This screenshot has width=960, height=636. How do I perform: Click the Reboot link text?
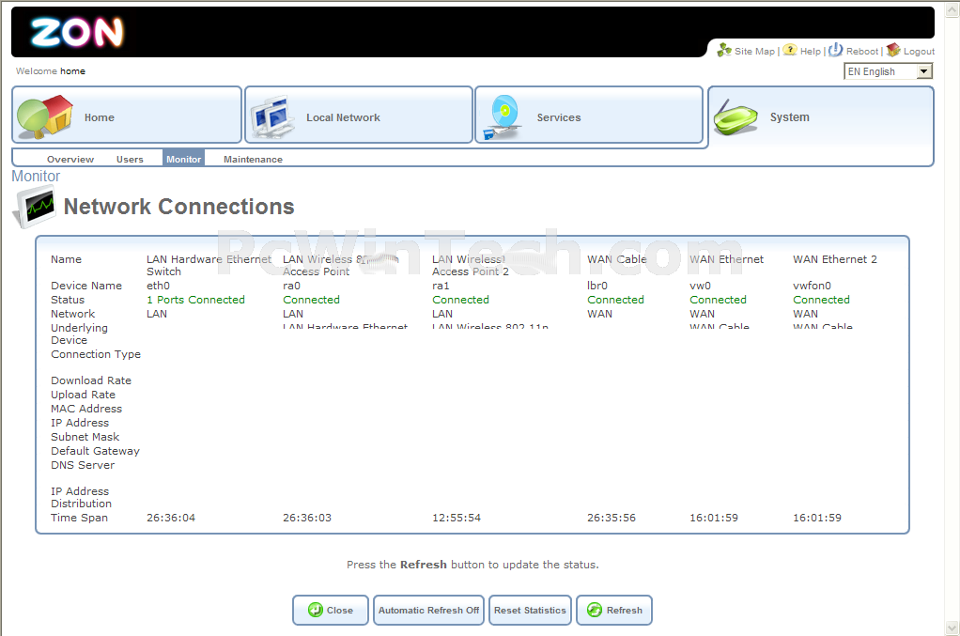(x=862, y=52)
